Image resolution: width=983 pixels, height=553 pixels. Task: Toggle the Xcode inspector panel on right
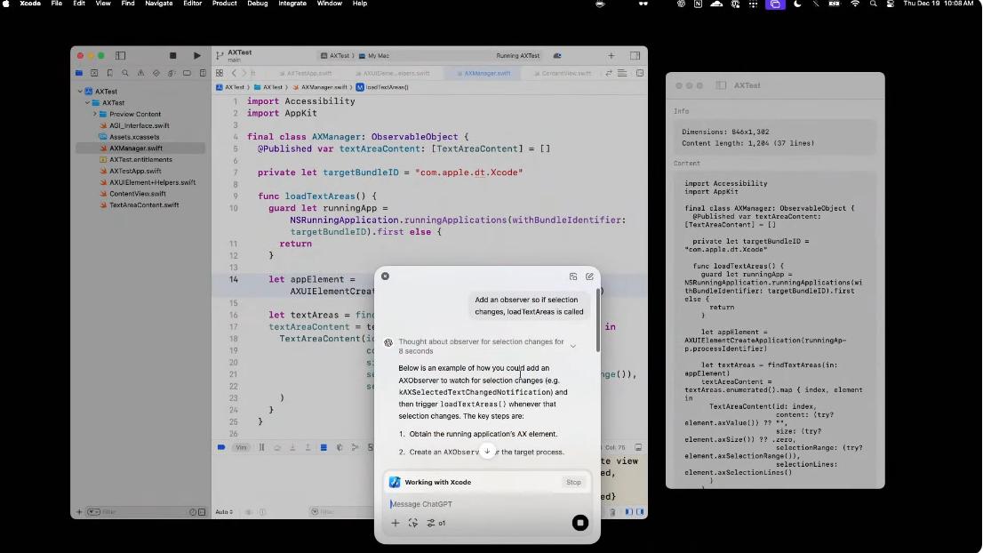click(x=635, y=56)
